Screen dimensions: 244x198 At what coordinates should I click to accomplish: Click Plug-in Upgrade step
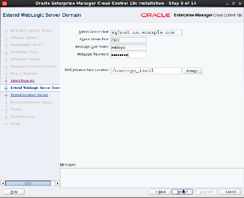coord(24,73)
